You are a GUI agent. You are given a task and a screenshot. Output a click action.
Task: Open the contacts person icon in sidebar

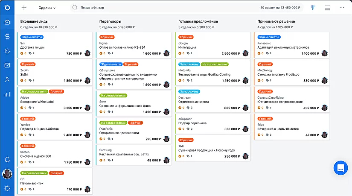click(x=7, y=79)
